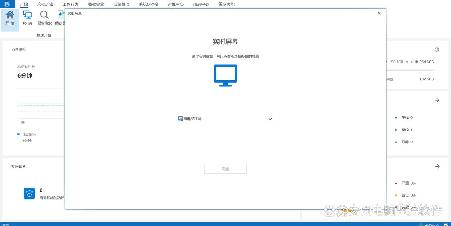Click the 开始 home icon in ribbon
This screenshot has height=226, width=451.
click(x=10, y=18)
